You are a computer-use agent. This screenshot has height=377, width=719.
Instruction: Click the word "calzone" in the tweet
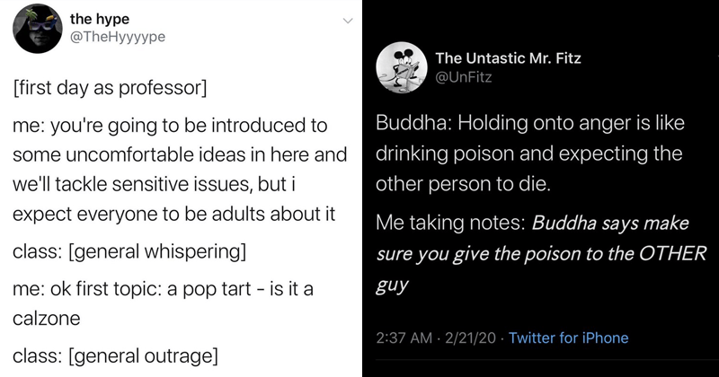click(x=45, y=319)
